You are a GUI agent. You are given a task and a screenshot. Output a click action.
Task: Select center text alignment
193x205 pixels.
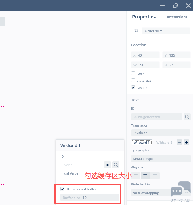point(145,175)
